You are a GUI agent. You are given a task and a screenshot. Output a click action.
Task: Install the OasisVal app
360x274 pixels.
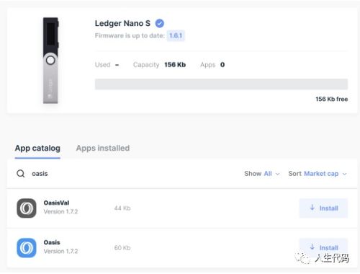(323, 208)
